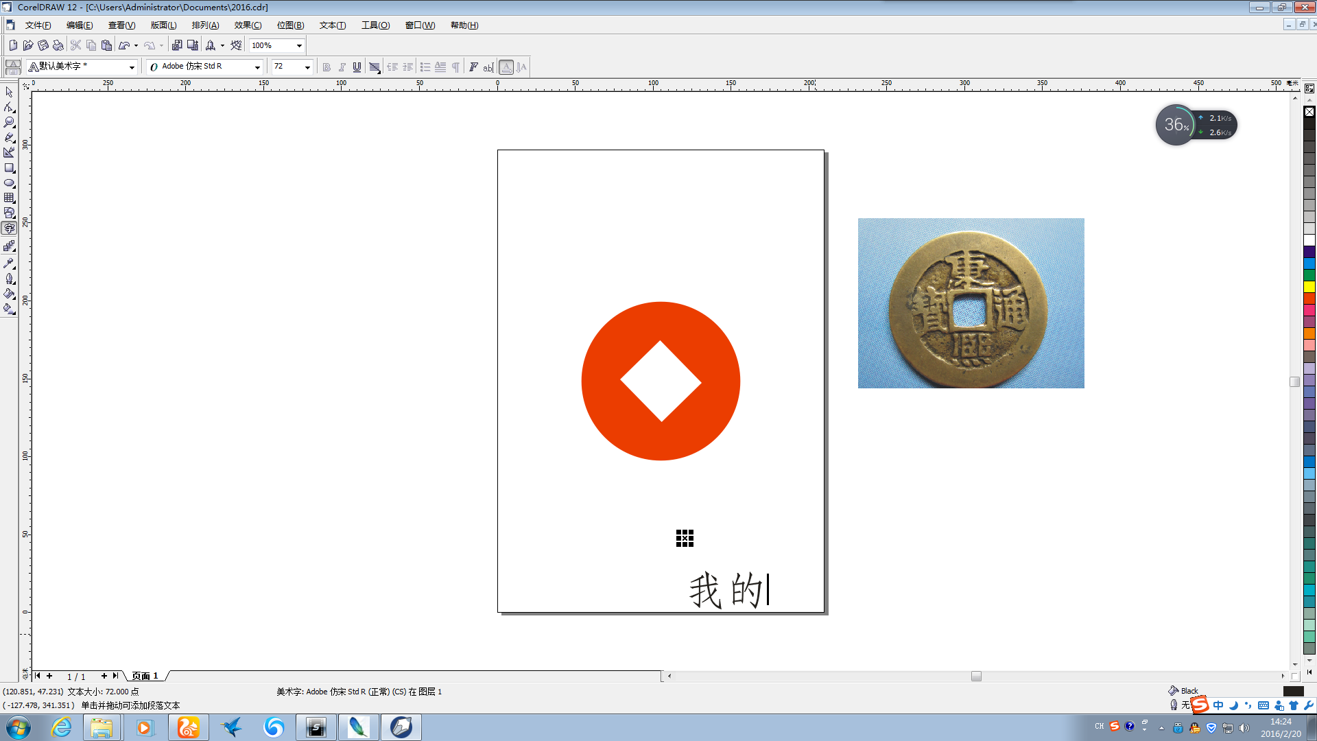
Task: Pick the Eyedropper tool
Action: tap(10, 263)
